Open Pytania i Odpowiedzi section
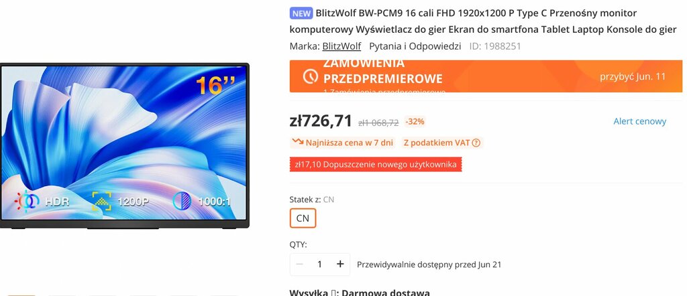Image resolution: width=687 pixels, height=296 pixels. coord(415,46)
